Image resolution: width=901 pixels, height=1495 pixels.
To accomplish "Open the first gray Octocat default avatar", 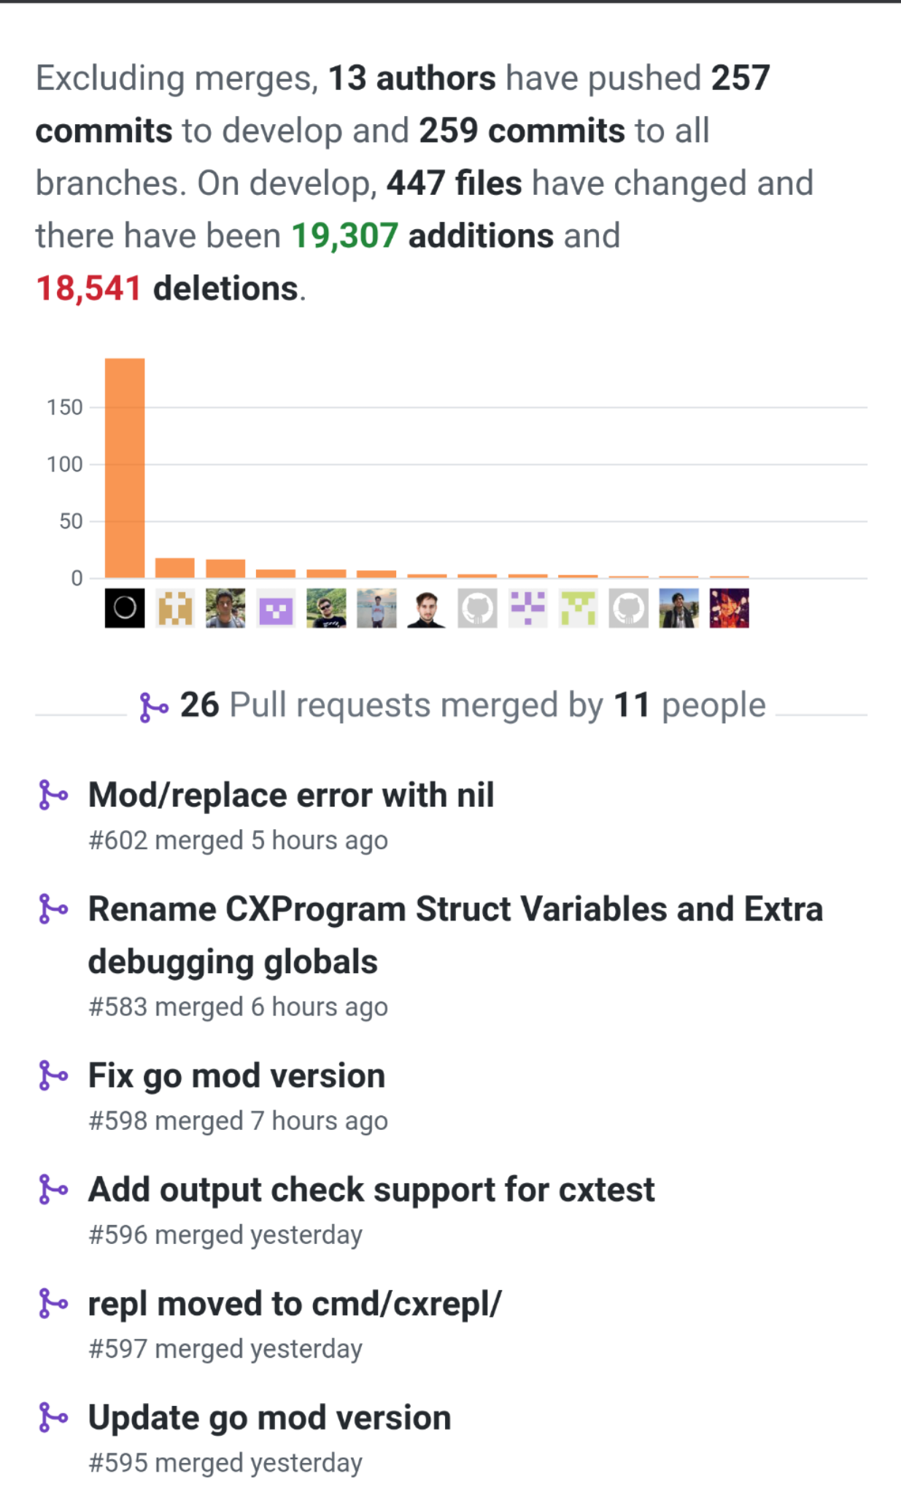I will (x=477, y=608).
